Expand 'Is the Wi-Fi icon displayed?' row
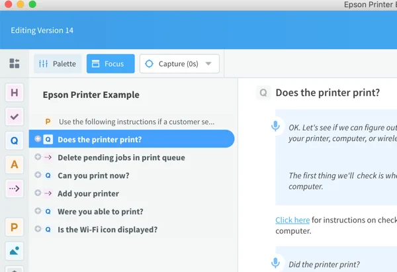The image size is (397, 272). [38, 229]
